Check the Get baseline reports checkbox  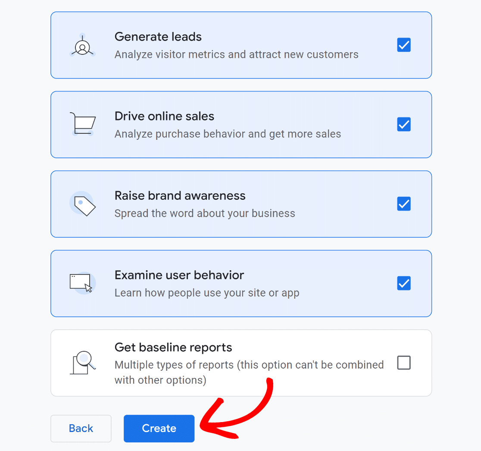[404, 363]
